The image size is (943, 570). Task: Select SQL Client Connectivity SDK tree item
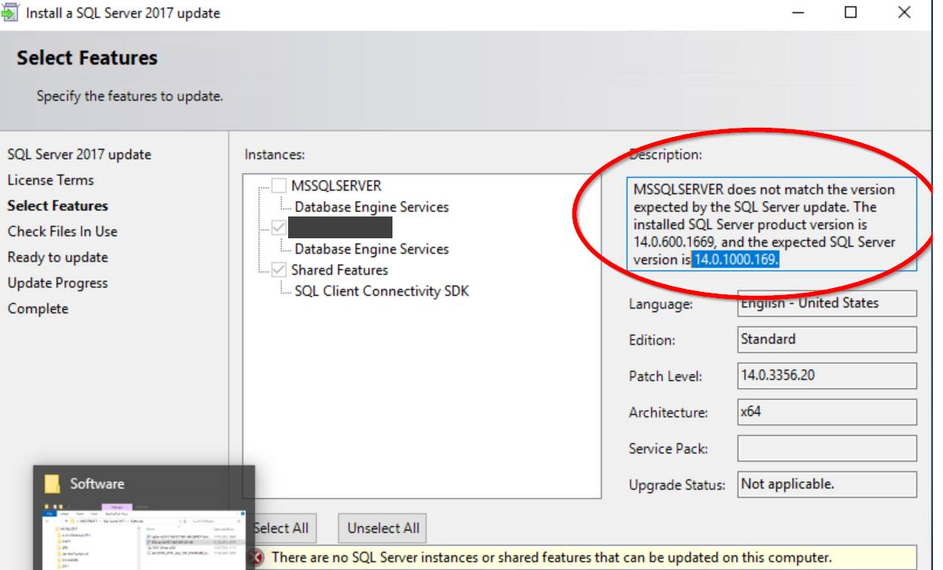tap(382, 291)
